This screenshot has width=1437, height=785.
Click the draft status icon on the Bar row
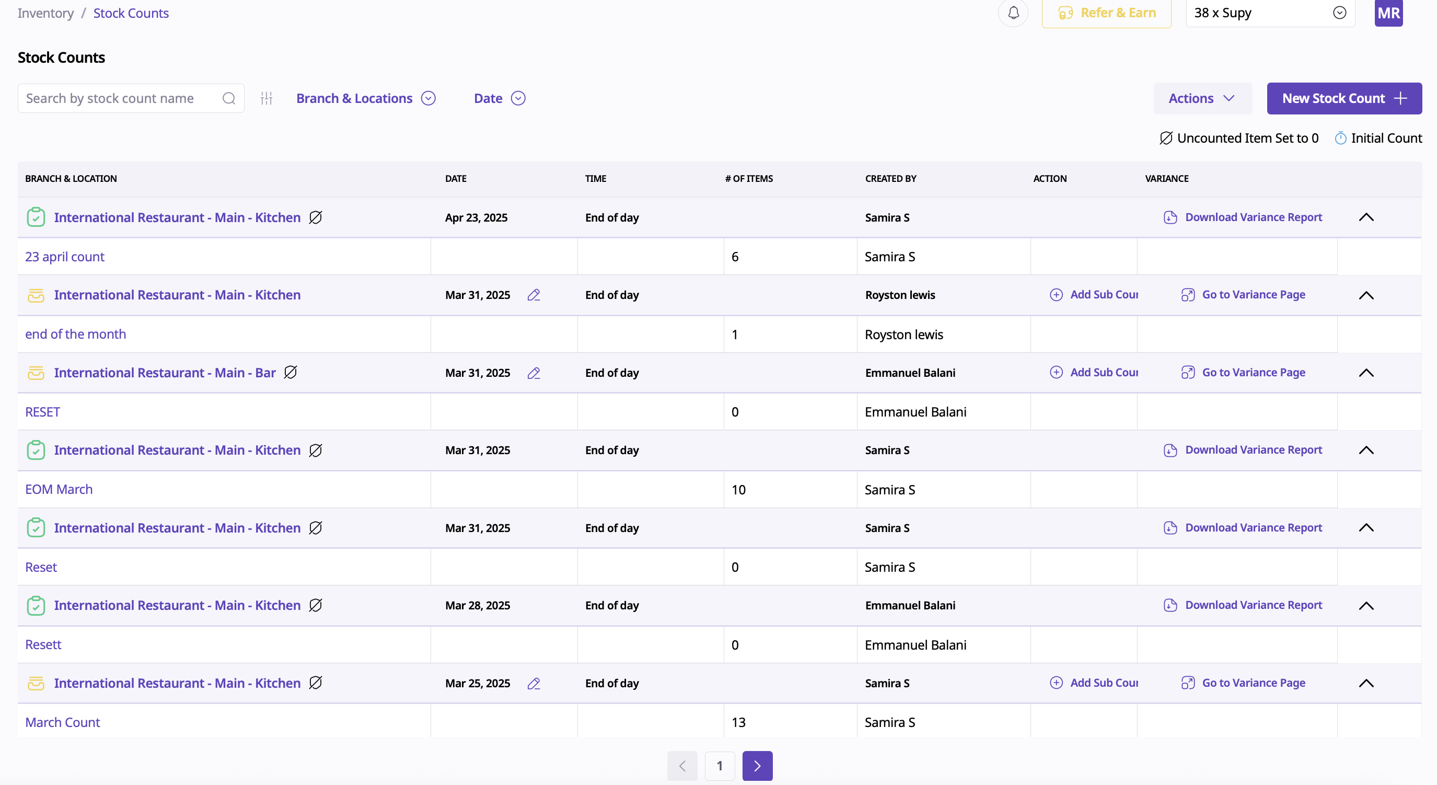click(36, 373)
